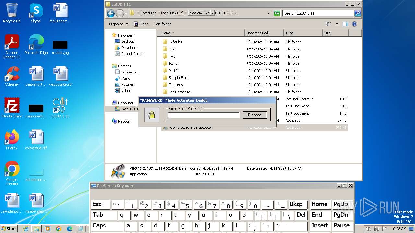Click inside the Enter Mode Password field
The width and height of the screenshot is (415, 233).
[204, 115]
